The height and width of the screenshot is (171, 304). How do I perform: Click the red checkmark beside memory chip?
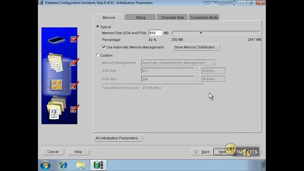75,38
